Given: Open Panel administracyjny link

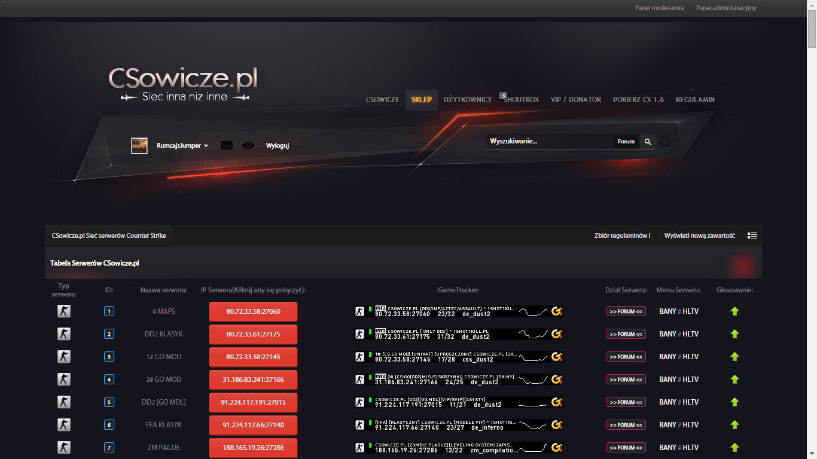Looking at the screenshot, I should (726, 8).
